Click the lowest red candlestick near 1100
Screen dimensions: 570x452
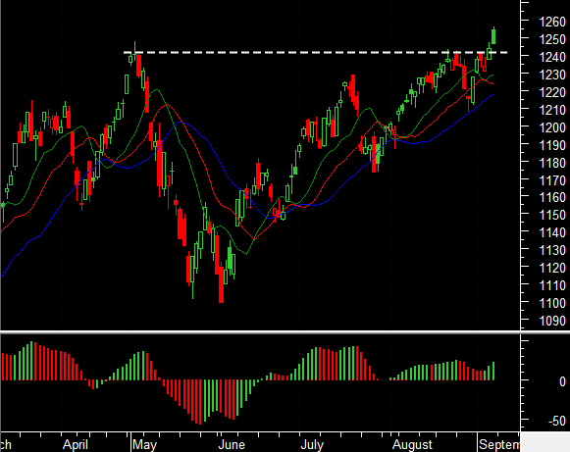(x=221, y=284)
